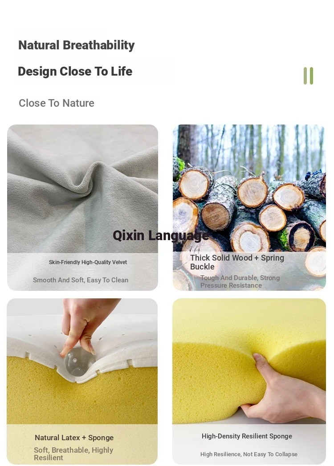This screenshot has height=466, width=334.
Task: Select the Close To Nature subtitle
Action: 57,103
